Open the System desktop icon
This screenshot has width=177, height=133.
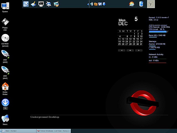[x=5, y=7]
